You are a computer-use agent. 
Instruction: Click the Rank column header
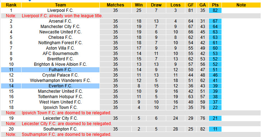11,5
